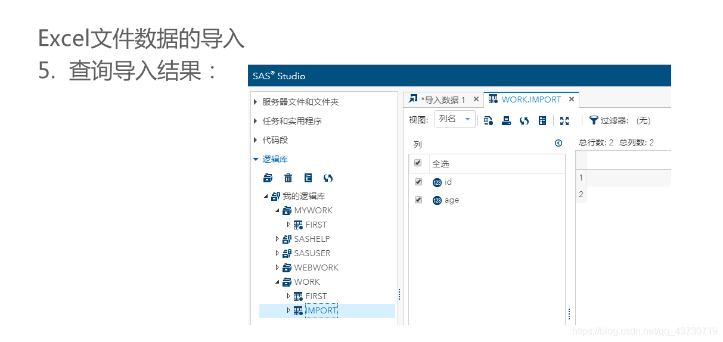This screenshot has height=342, width=723.
Task: Switch to the 导入数据 1 tab
Action: [x=443, y=100]
